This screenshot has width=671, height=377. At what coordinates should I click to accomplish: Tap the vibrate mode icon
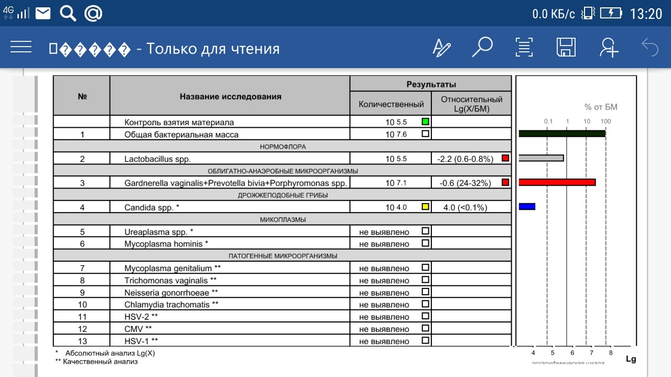(588, 13)
